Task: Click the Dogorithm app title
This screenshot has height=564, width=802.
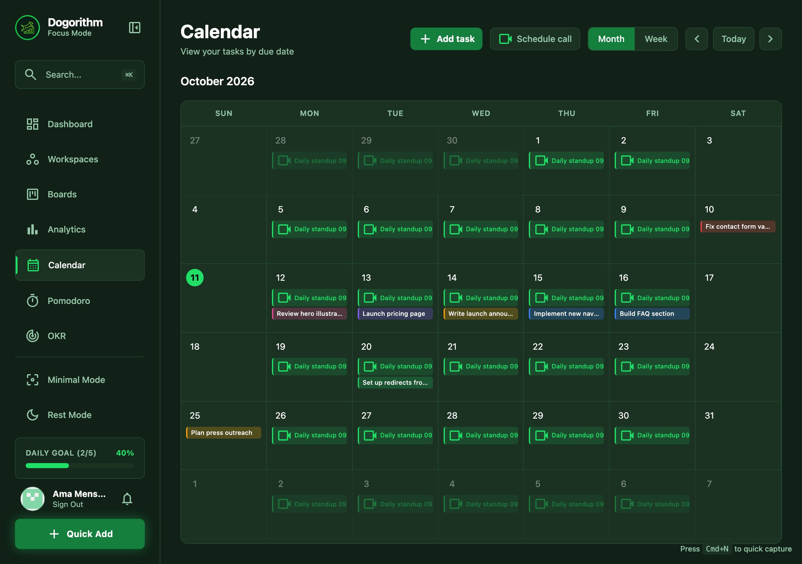Action: (75, 22)
